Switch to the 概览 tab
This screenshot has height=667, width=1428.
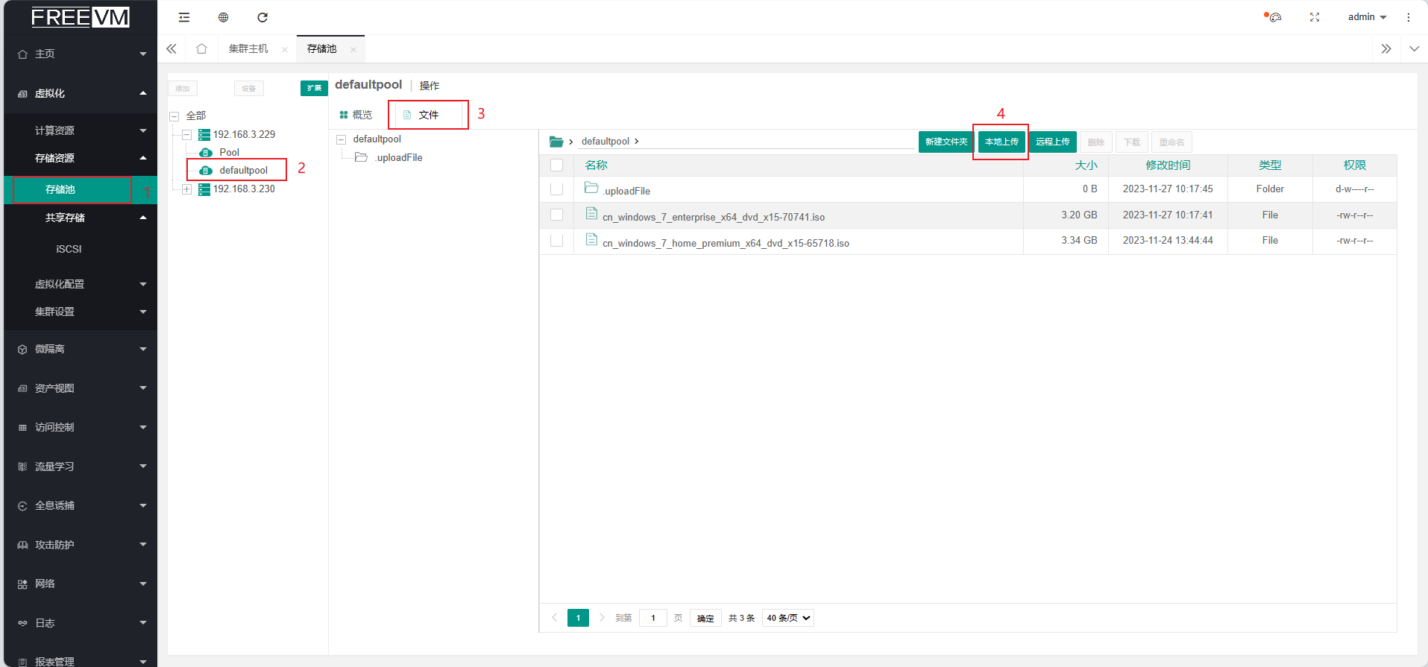pyautogui.click(x=356, y=115)
